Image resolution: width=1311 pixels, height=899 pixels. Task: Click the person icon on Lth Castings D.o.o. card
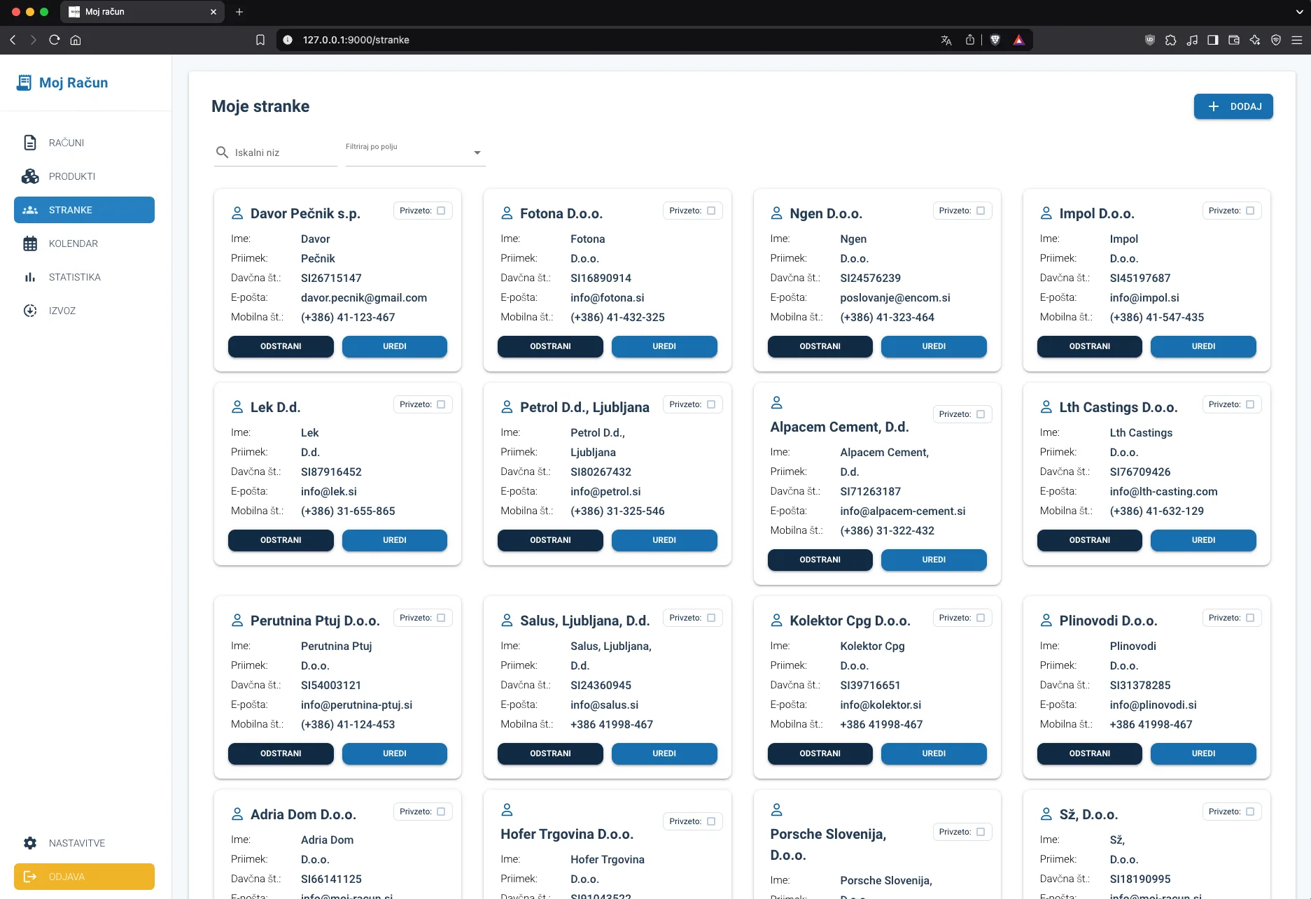(x=1046, y=406)
